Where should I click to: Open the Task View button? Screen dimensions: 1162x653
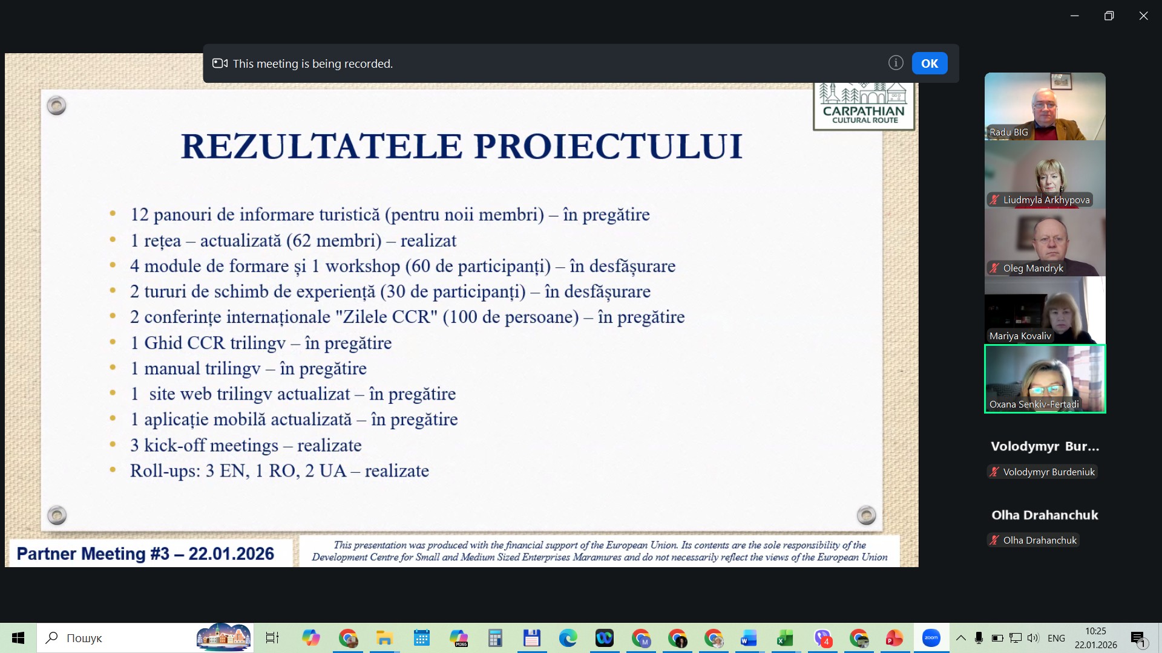pos(272,638)
